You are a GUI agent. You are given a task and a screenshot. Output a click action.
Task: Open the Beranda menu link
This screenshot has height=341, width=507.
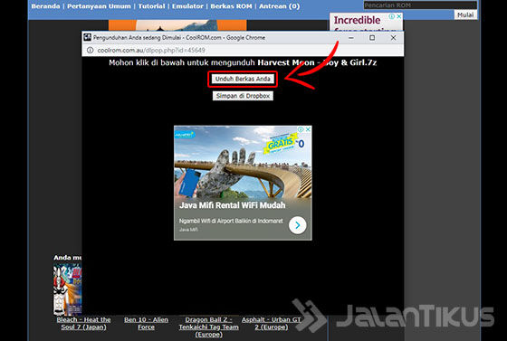coord(45,6)
